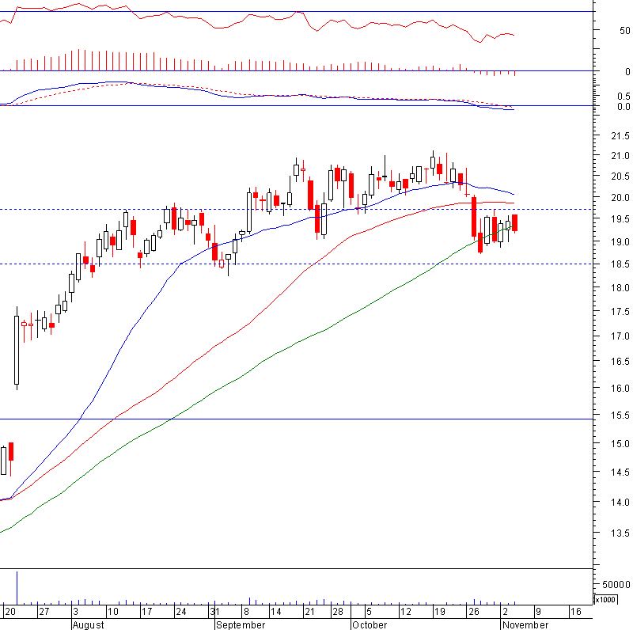Image resolution: width=633 pixels, height=630 pixels.
Task: Select the date label 12 on time axis
Action: click(x=406, y=612)
